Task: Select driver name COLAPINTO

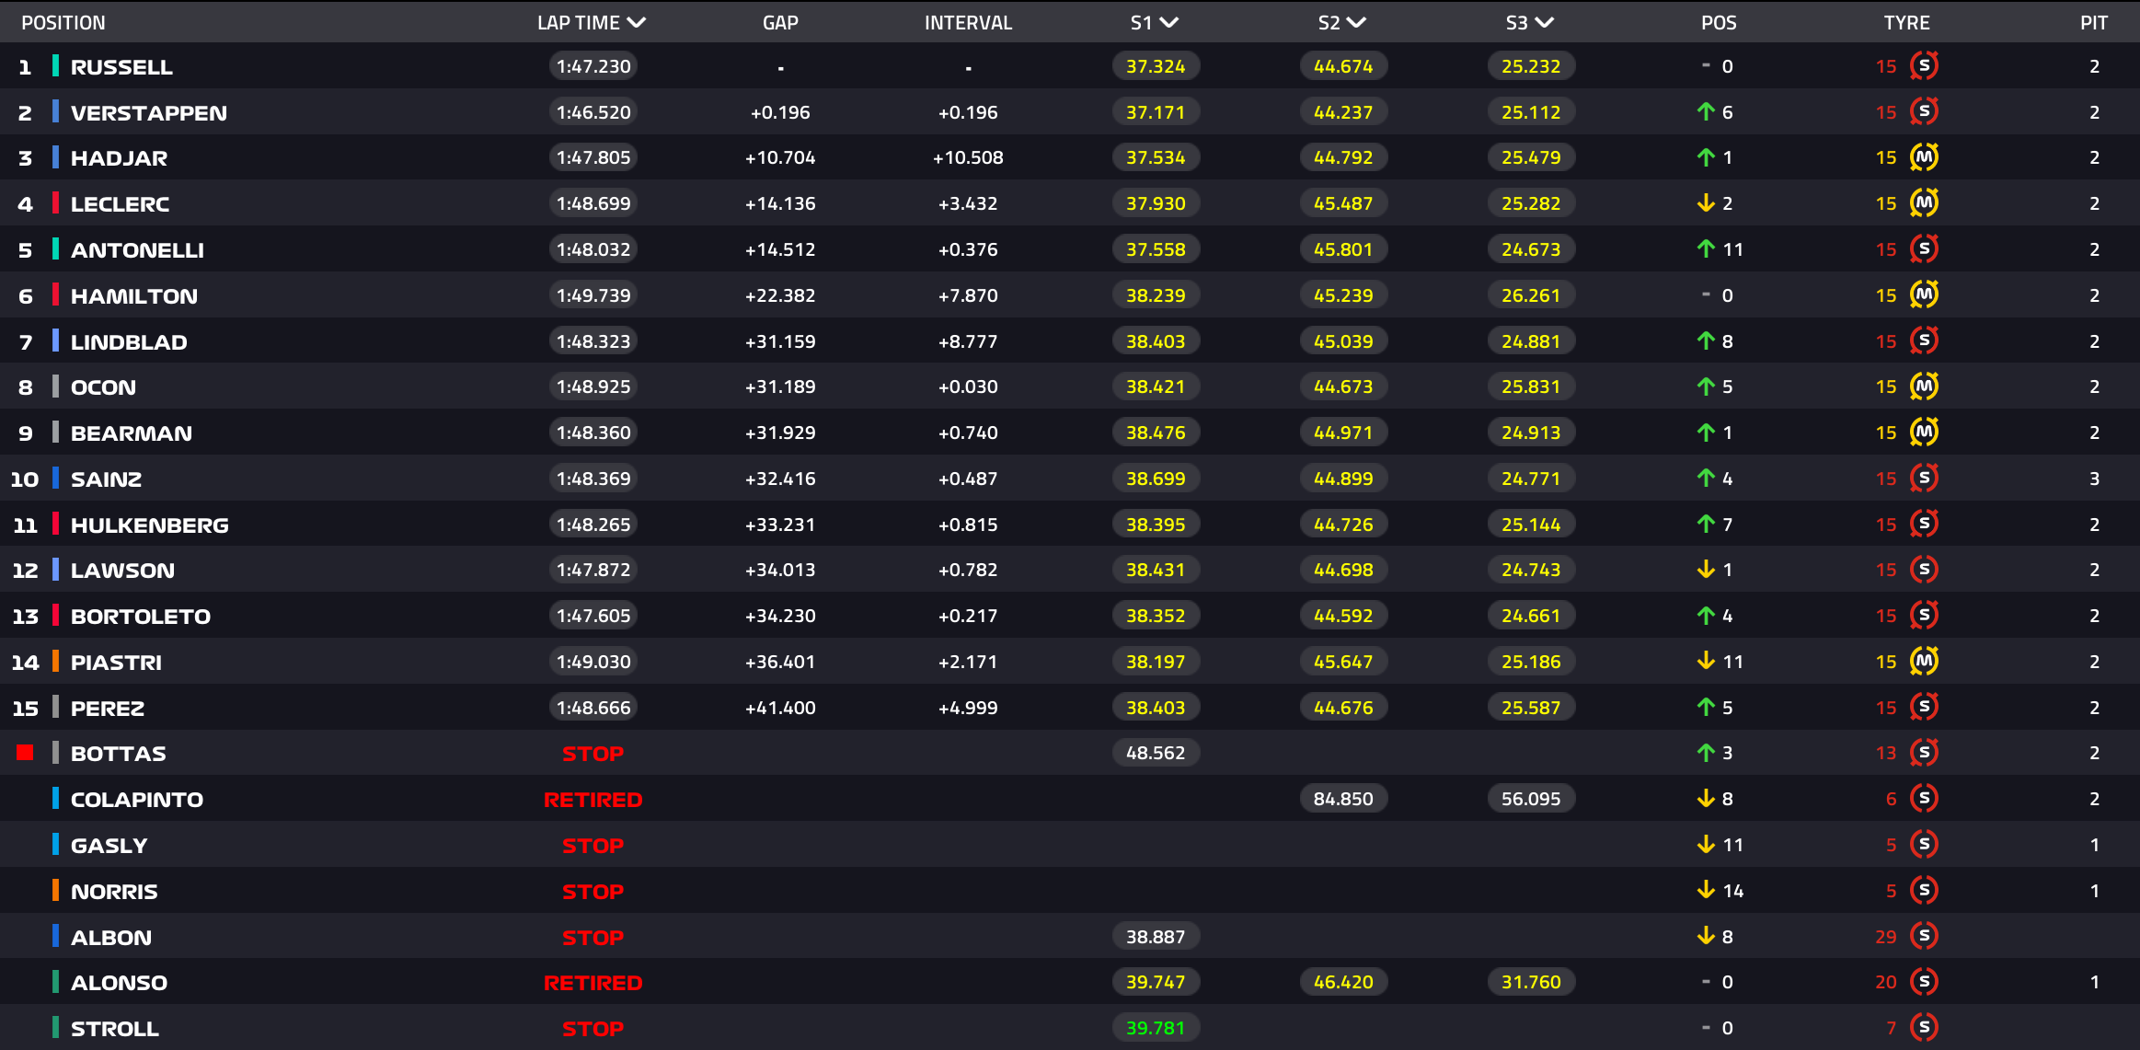Action: (137, 800)
